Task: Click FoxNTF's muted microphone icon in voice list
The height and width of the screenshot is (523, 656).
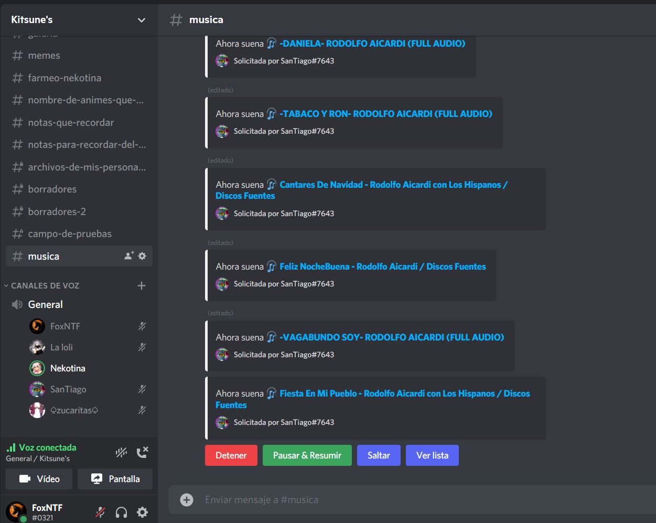Action: pos(142,326)
